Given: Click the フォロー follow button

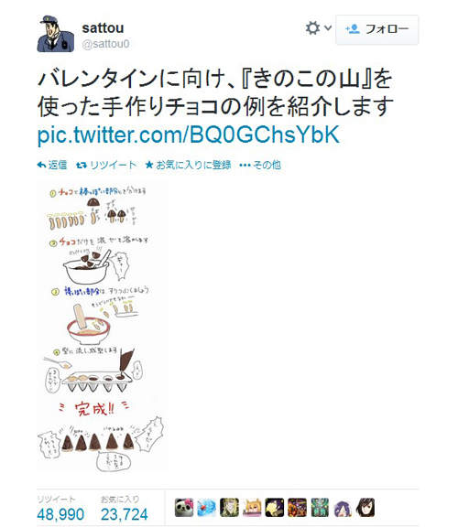Looking at the screenshot, I should [376, 29].
